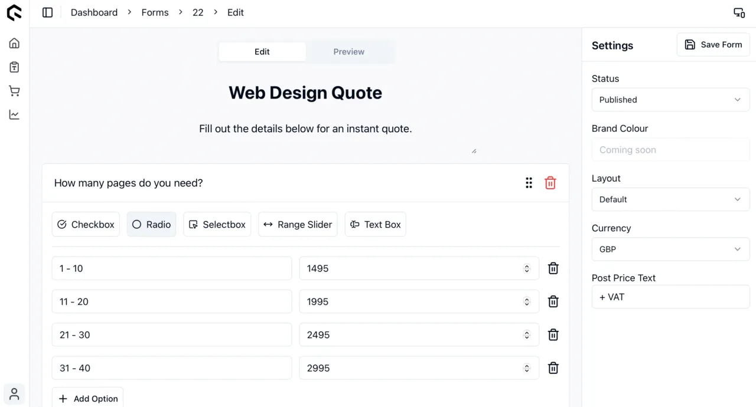Click the option label field 31 - 40
The width and height of the screenshot is (756, 407).
click(172, 368)
